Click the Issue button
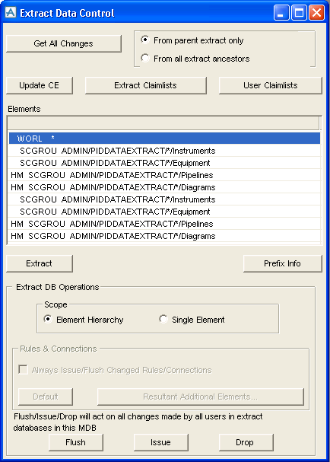Viewport: 330px width, 462px height. click(x=160, y=442)
